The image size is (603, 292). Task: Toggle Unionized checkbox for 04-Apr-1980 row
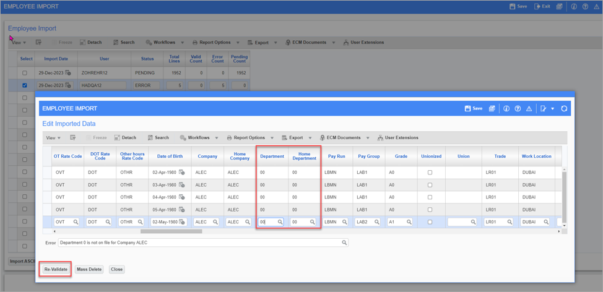(430, 197)
